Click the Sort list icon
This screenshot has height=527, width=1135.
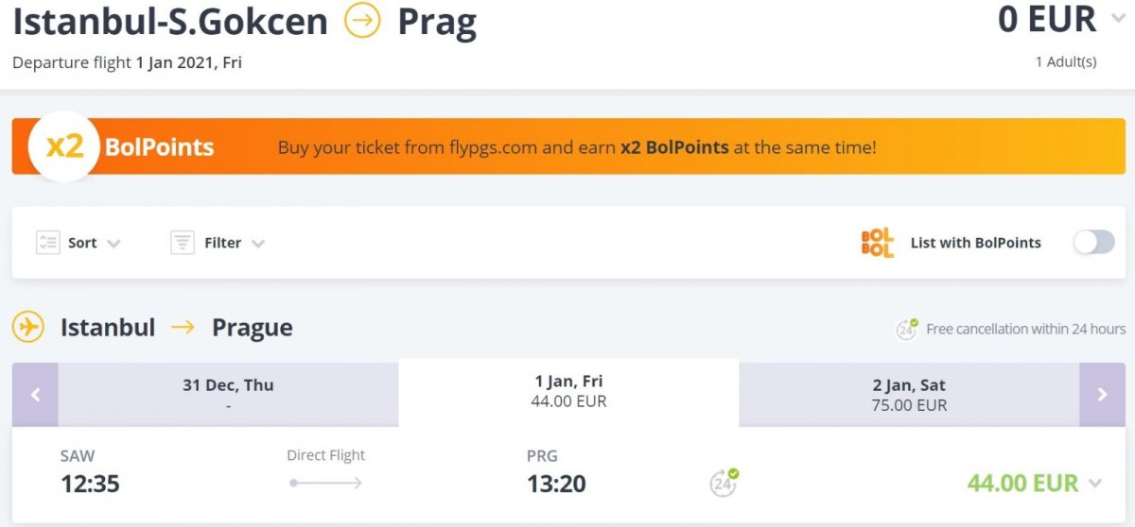pyautogui.click(x=48, y=243)
